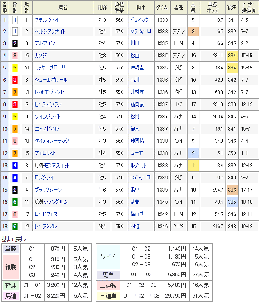Open horse link ロジクライ
Screen dimensions: 259x302
(44, 178)
